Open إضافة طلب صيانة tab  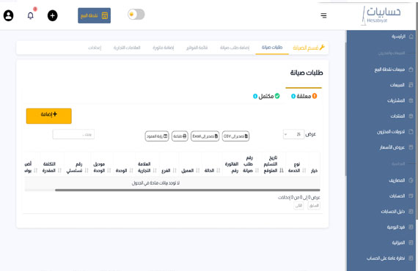click(235, 48)
